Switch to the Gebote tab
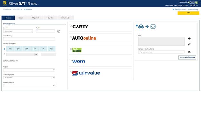 (50, 18)
